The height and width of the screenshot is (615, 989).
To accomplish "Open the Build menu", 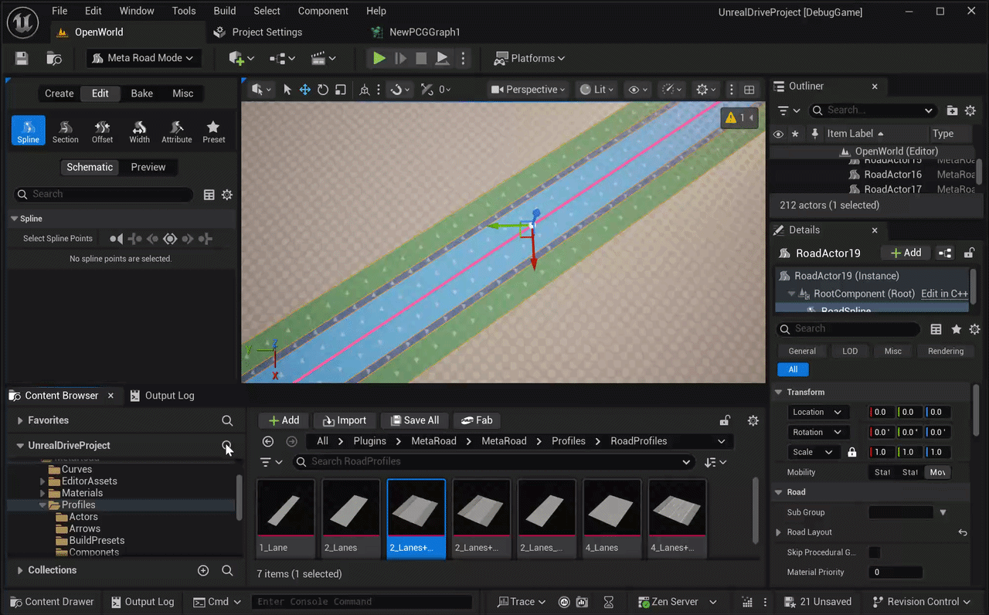I will coord(225,11).
